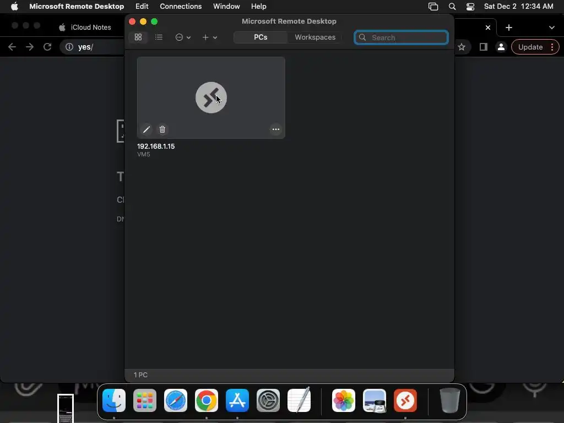Open TextEdit from the Dock
The height and width of the screenshot is (423, 564).
(x=299, y=400)
